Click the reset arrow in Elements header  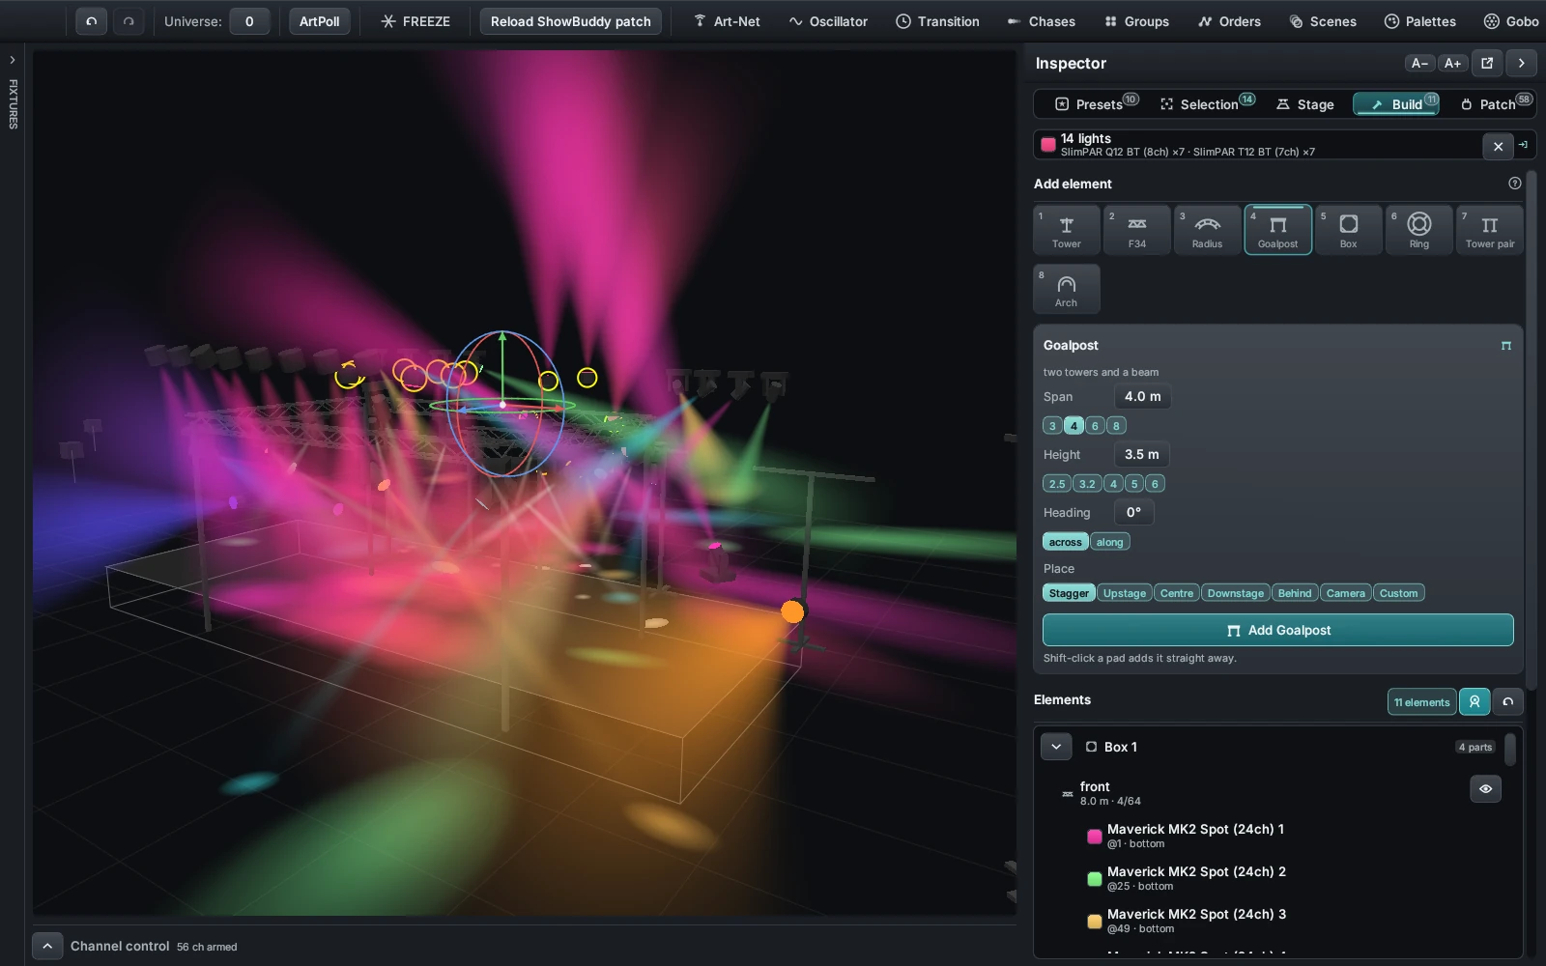tap(1508, 702)
